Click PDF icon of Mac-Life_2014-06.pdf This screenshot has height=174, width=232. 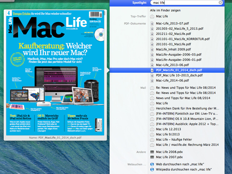pos(152,80)
